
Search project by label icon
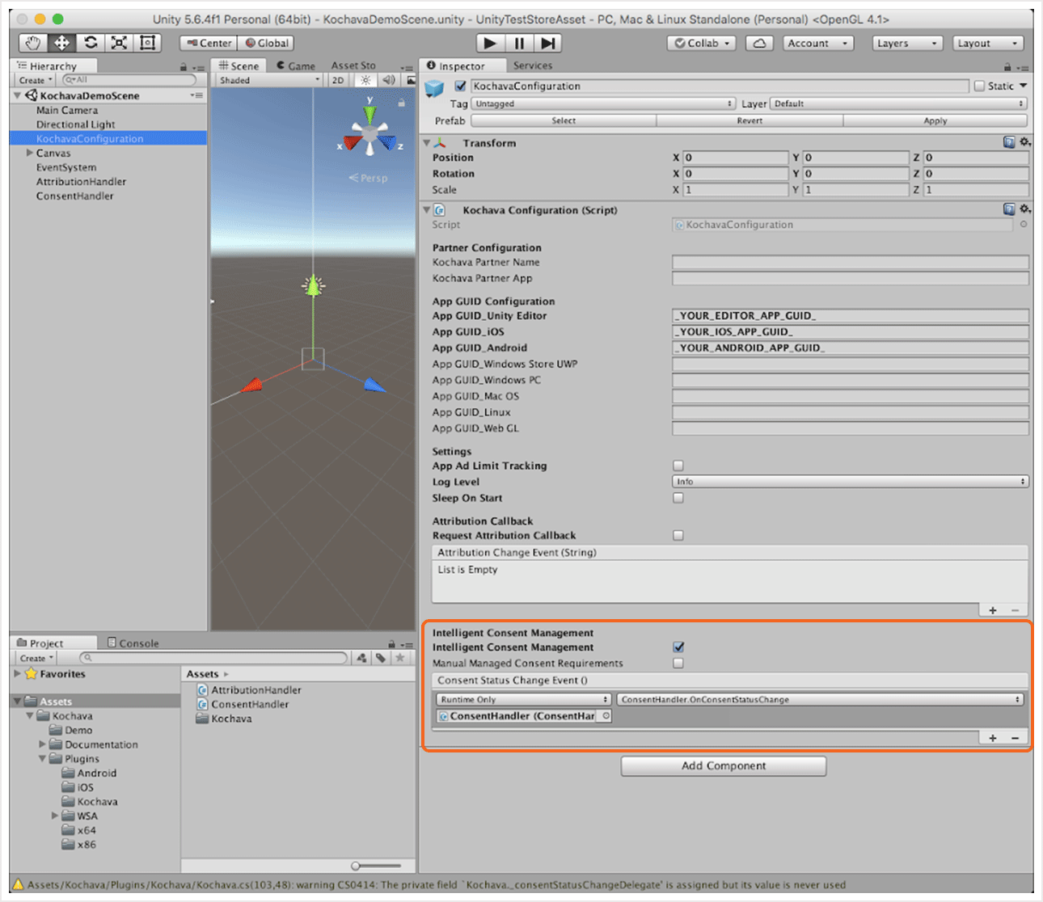[x=381, y=658]
